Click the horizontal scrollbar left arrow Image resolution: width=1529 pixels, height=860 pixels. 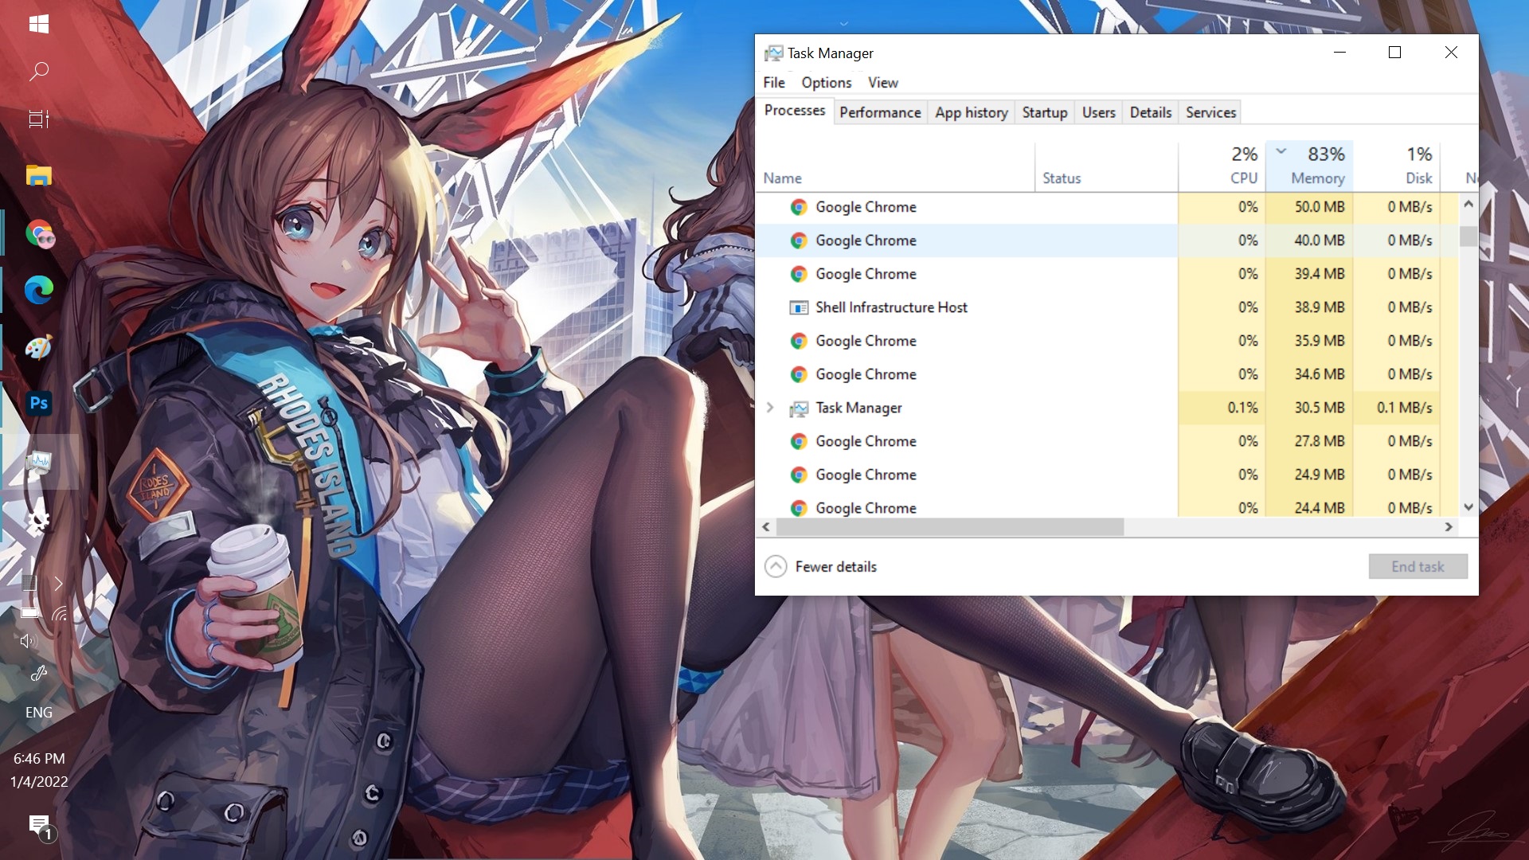[766, 527]
